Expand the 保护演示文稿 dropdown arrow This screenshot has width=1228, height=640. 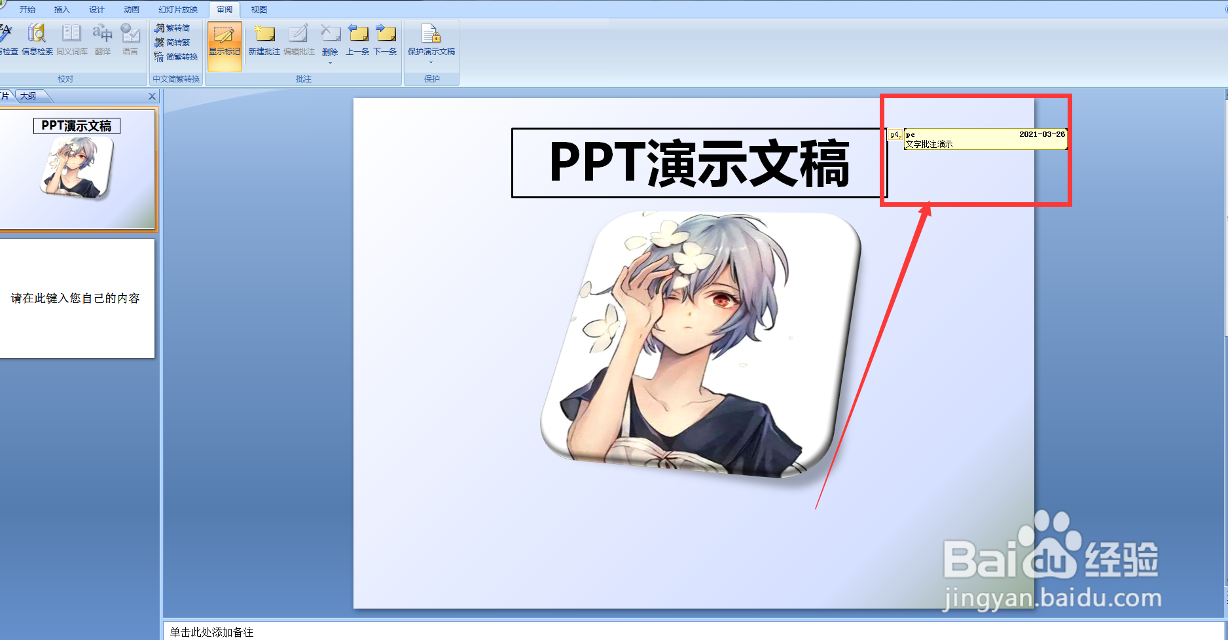click(x=431, y=63)
